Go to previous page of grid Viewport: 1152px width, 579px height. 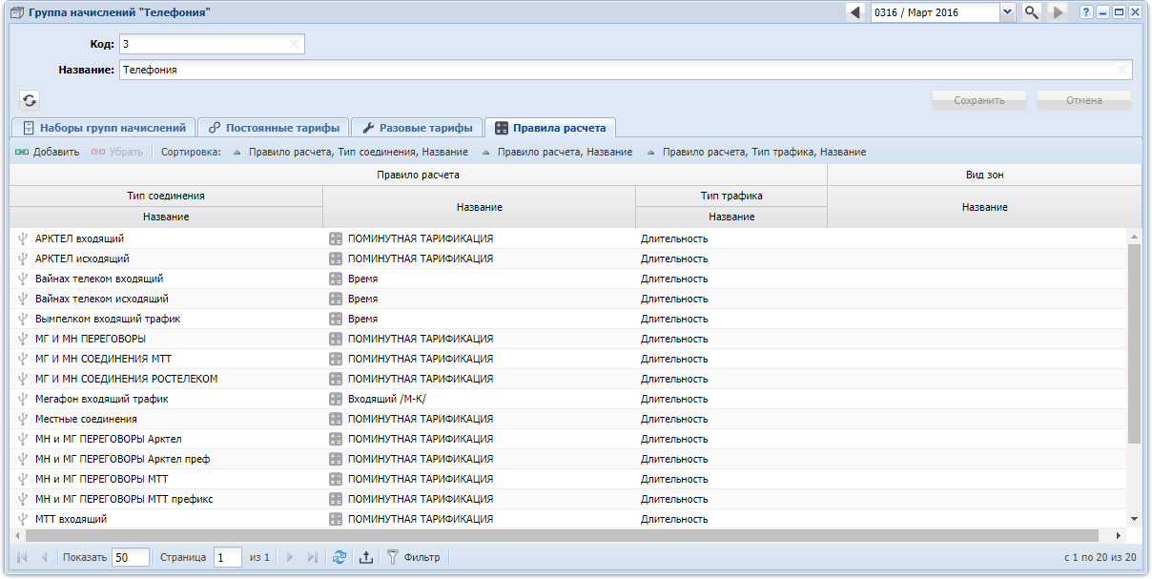(44, 557)
